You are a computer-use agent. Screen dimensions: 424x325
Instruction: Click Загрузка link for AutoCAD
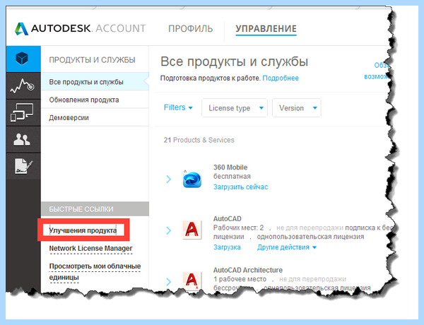(227, 247)
